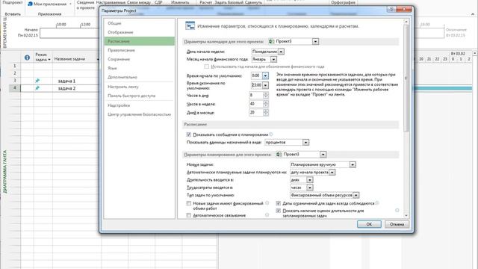The image size is (478, 269).
Task: Click the Мои приложения icon in ribbon
Action: pos(30,4)
